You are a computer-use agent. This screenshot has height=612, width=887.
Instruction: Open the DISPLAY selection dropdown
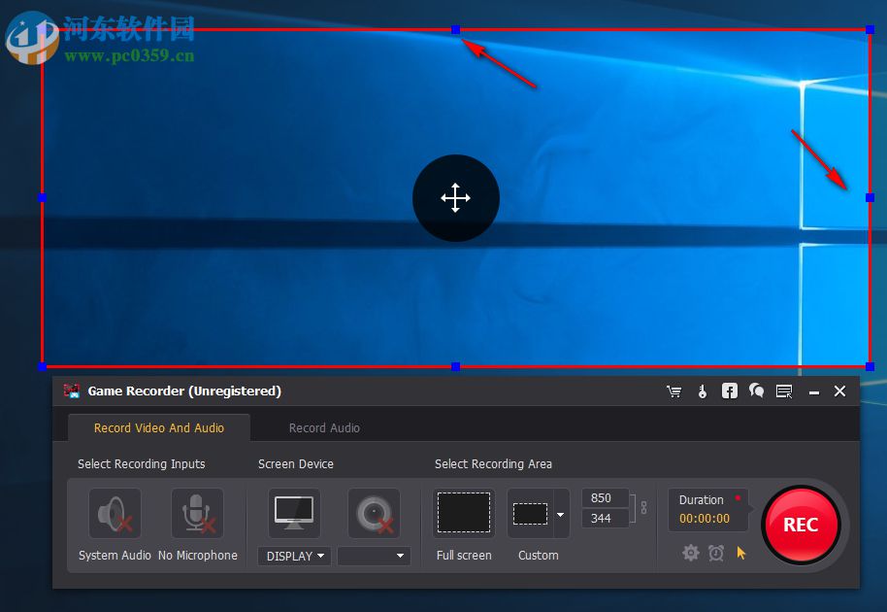tap(293, 556)
